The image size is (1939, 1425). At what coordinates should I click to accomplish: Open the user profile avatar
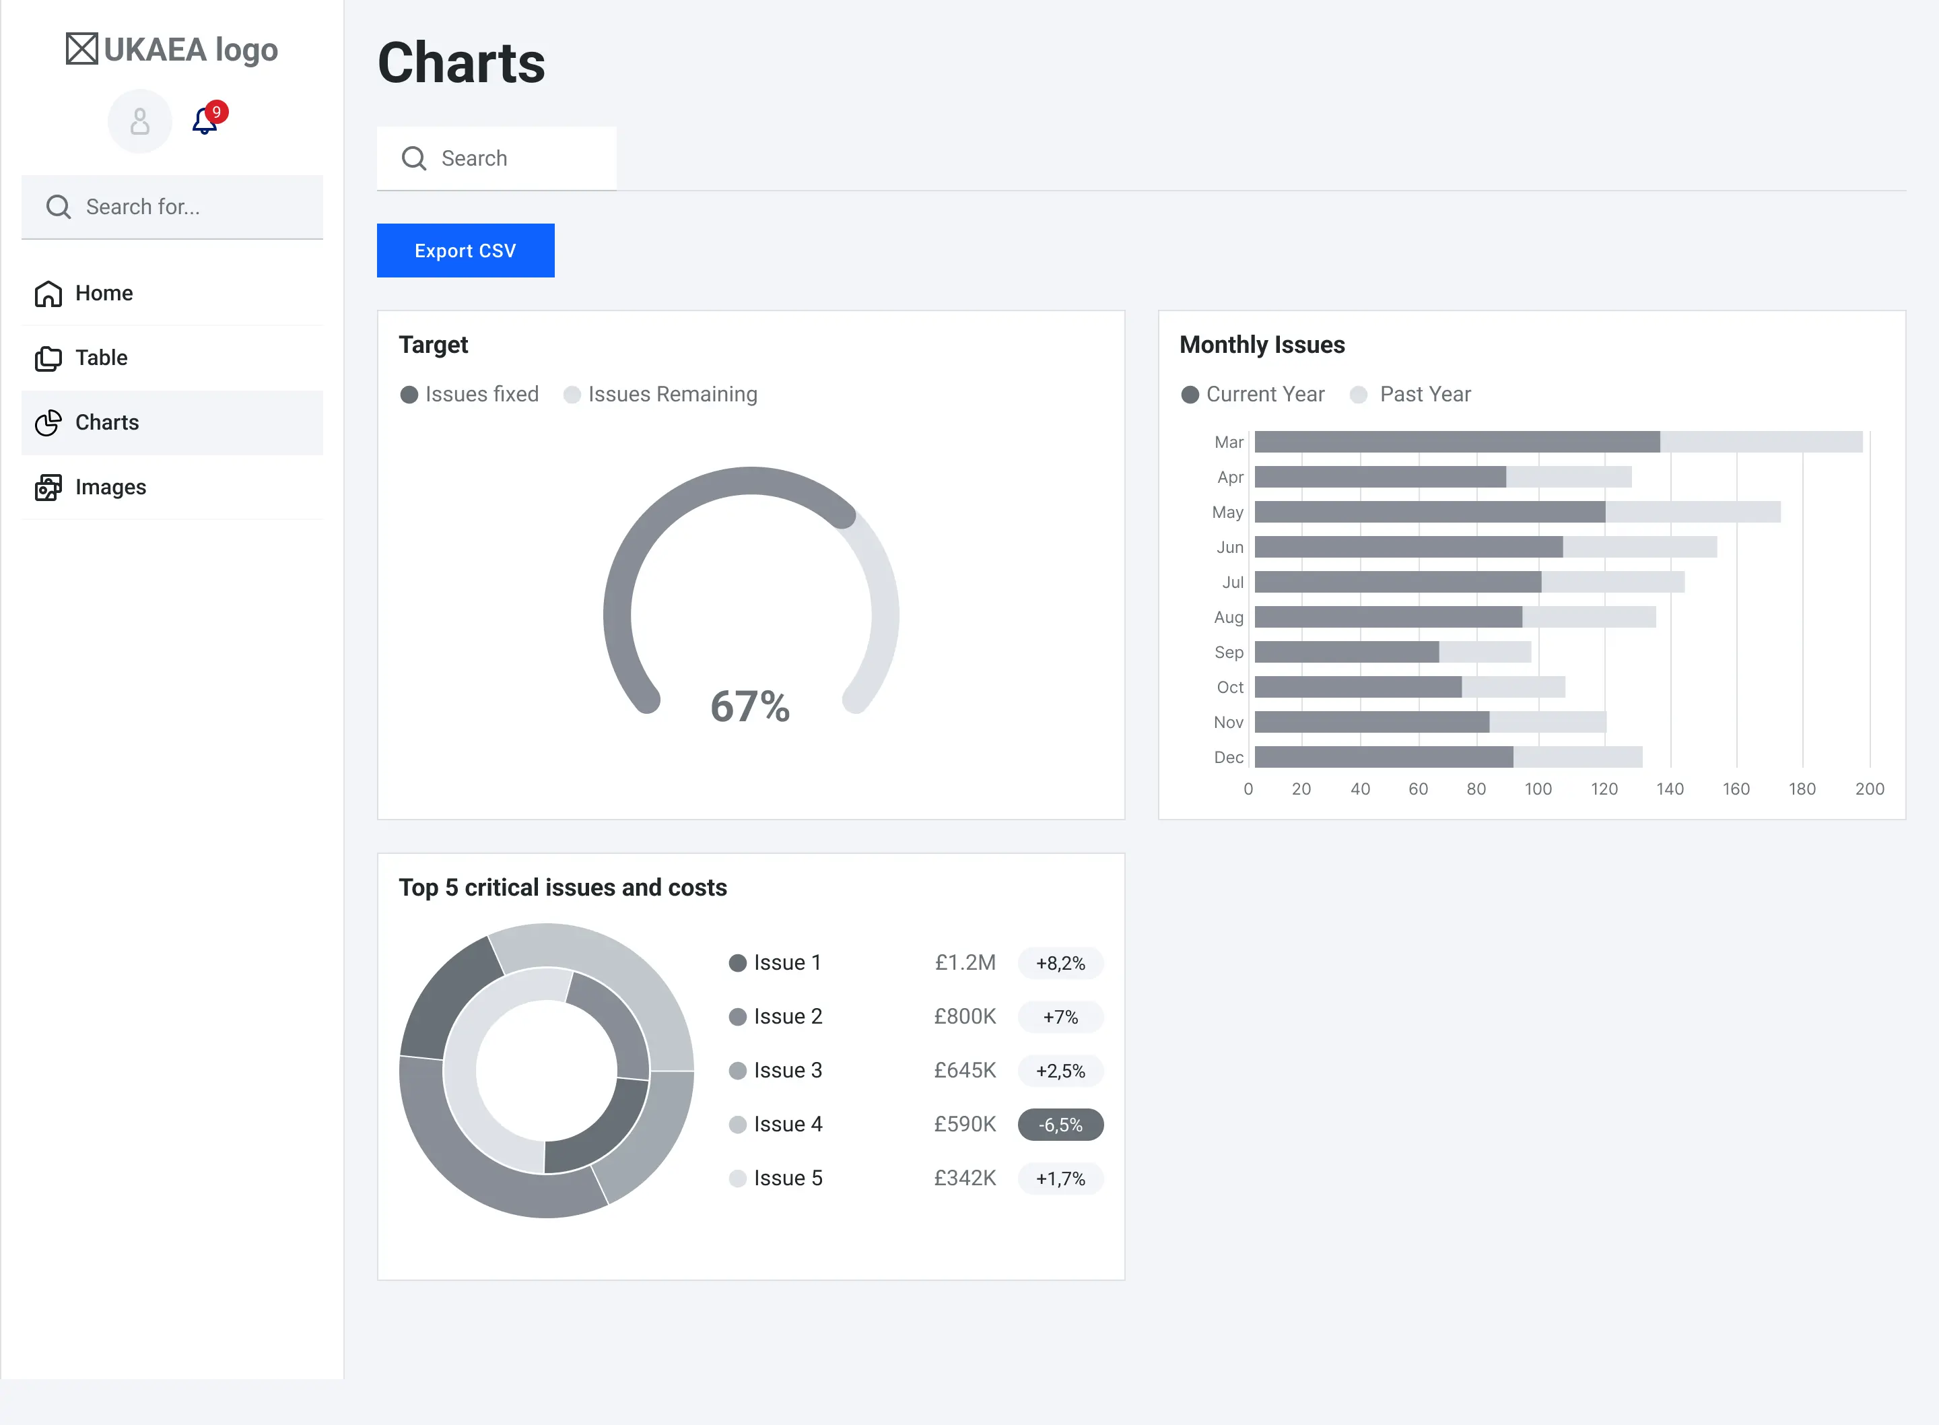139,122
